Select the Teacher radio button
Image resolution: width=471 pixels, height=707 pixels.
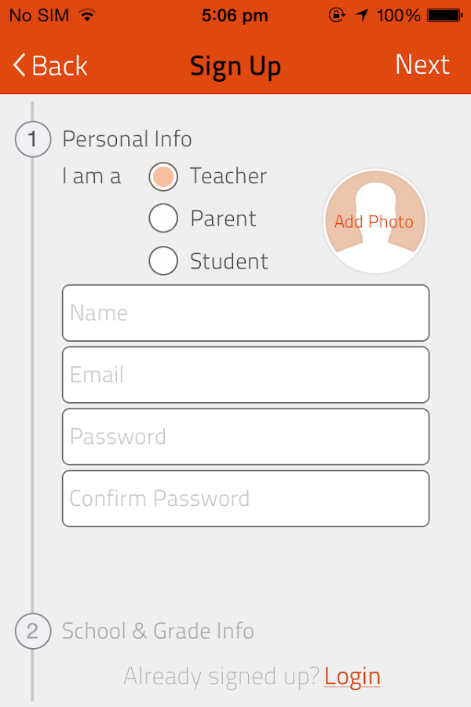pyautogui.click(x=163, y=176)
